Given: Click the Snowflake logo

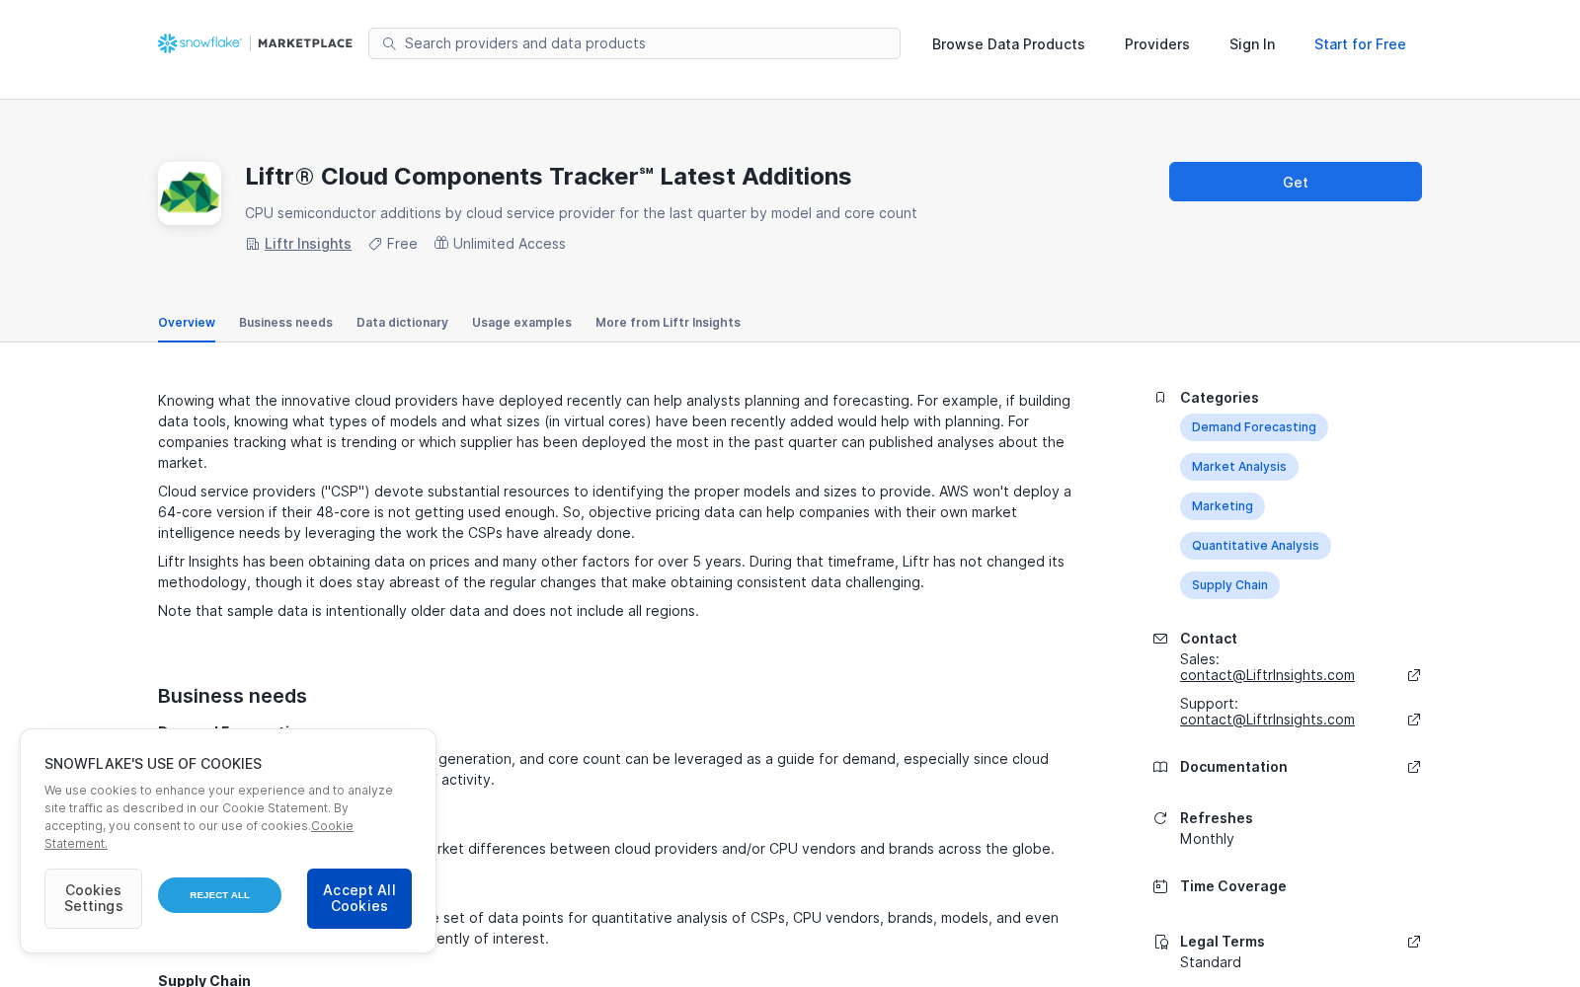Looking at the screenshot, I should tap(199, 43).
